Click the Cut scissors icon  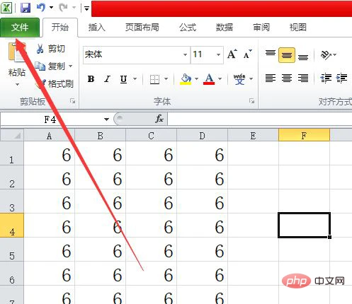(x=40, y=49)
